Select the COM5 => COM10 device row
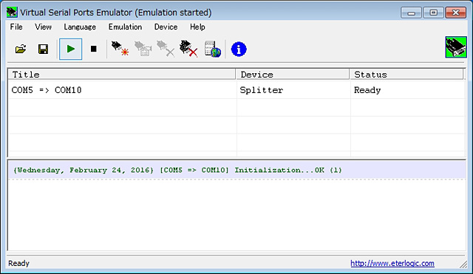This screenshot has width=473, height=274. point(236,90)
